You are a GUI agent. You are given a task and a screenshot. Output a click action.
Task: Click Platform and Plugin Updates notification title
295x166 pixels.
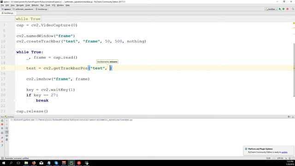[260, 148]
